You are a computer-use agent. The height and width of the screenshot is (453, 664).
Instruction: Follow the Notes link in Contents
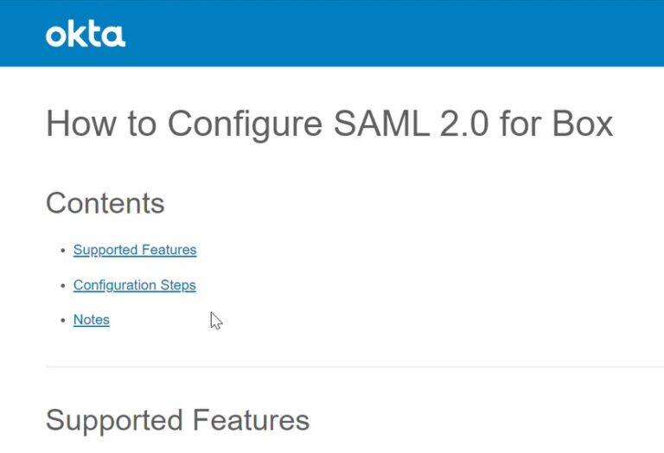pos(91,319)
